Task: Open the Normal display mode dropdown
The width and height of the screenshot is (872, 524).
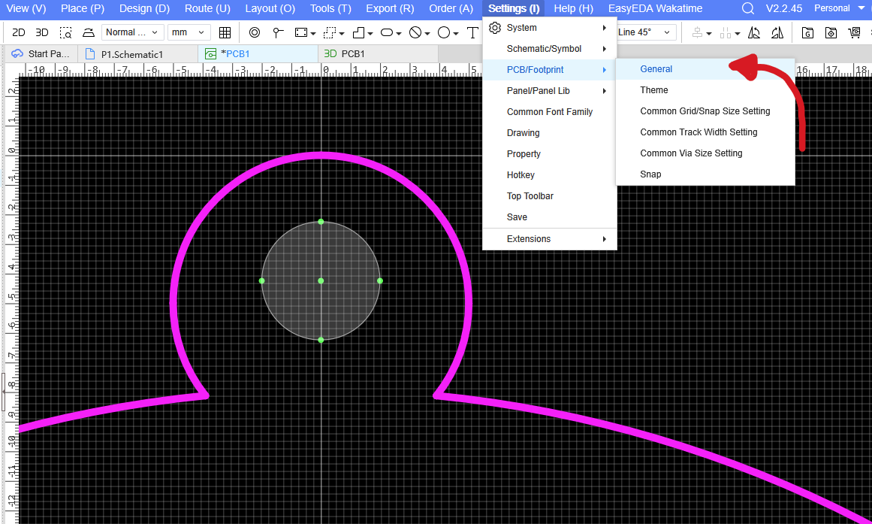Action: (132, 32)
